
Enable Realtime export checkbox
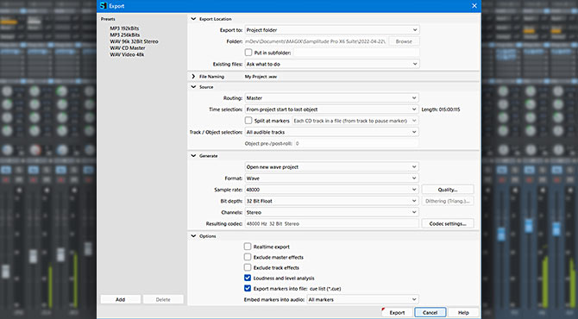tap(248, 247)
